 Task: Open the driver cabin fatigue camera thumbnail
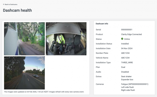coord(66,39)
